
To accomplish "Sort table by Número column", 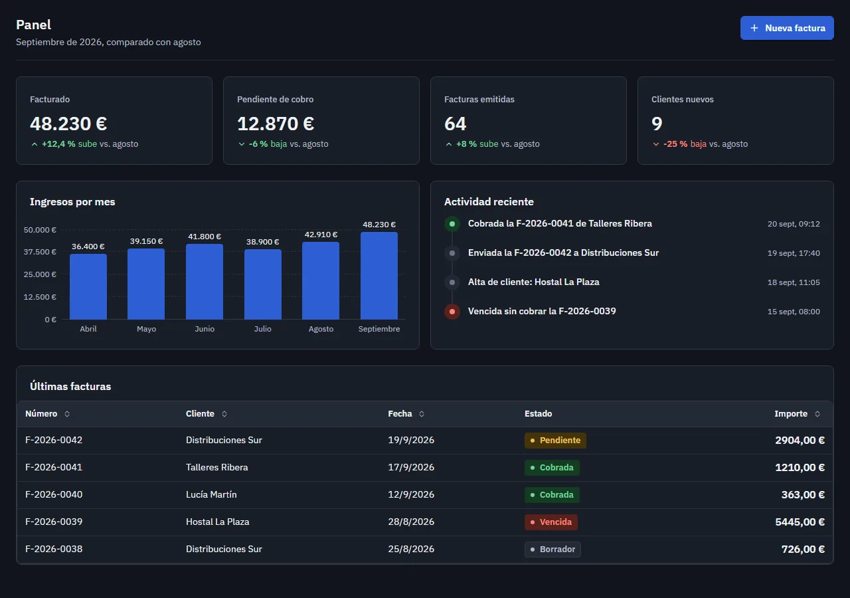I will click(48, 414).
